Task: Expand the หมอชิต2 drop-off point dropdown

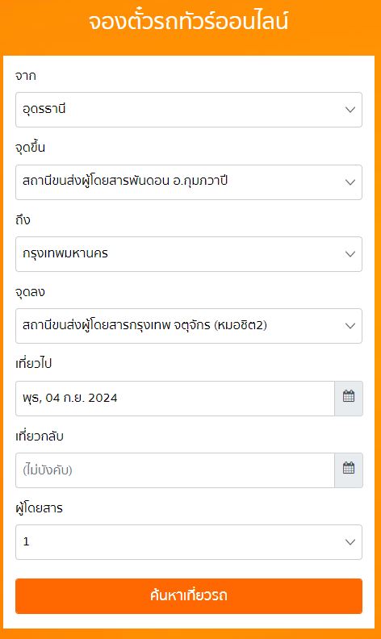Action: pyautogui.click(x=189, y=326)
